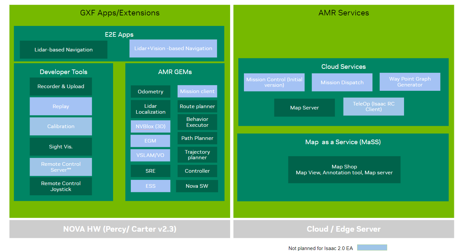This screenshot has height=251, width=455.
Task: Select the Trajectory planner box
Action: click(x=197, y=155)
